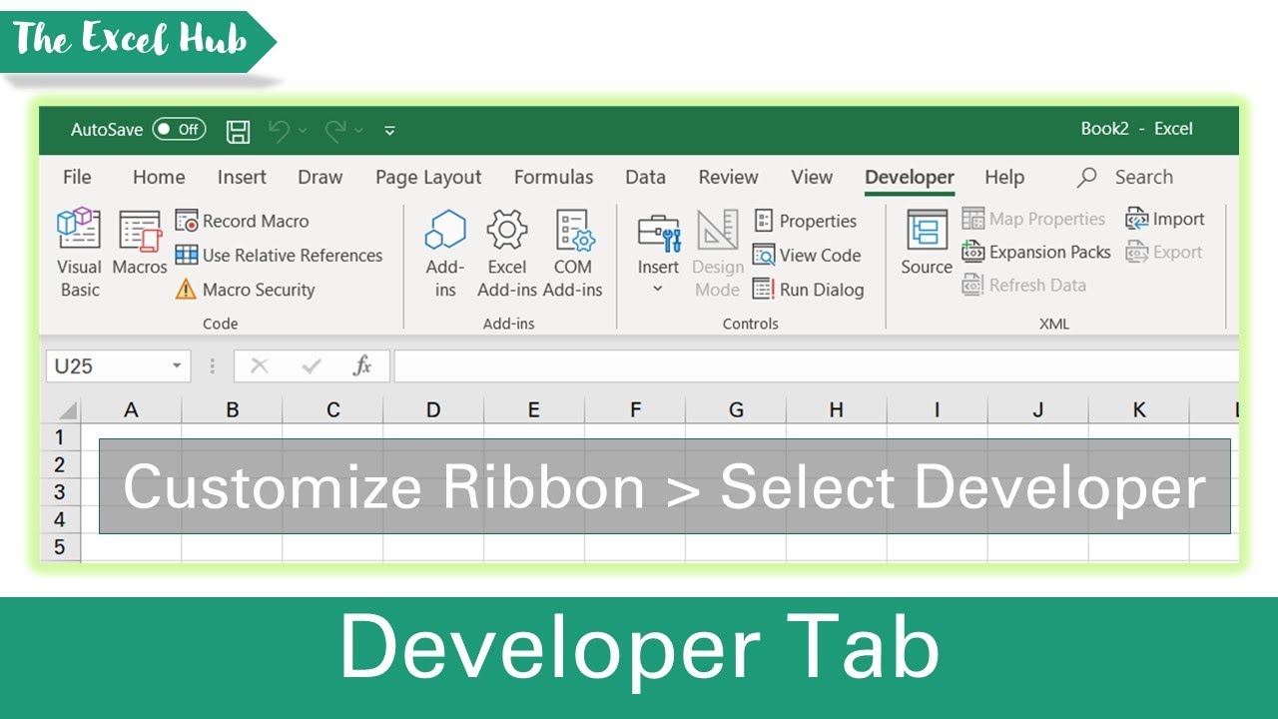
Task: Select row 5 header
Action: tap(60, 546)
